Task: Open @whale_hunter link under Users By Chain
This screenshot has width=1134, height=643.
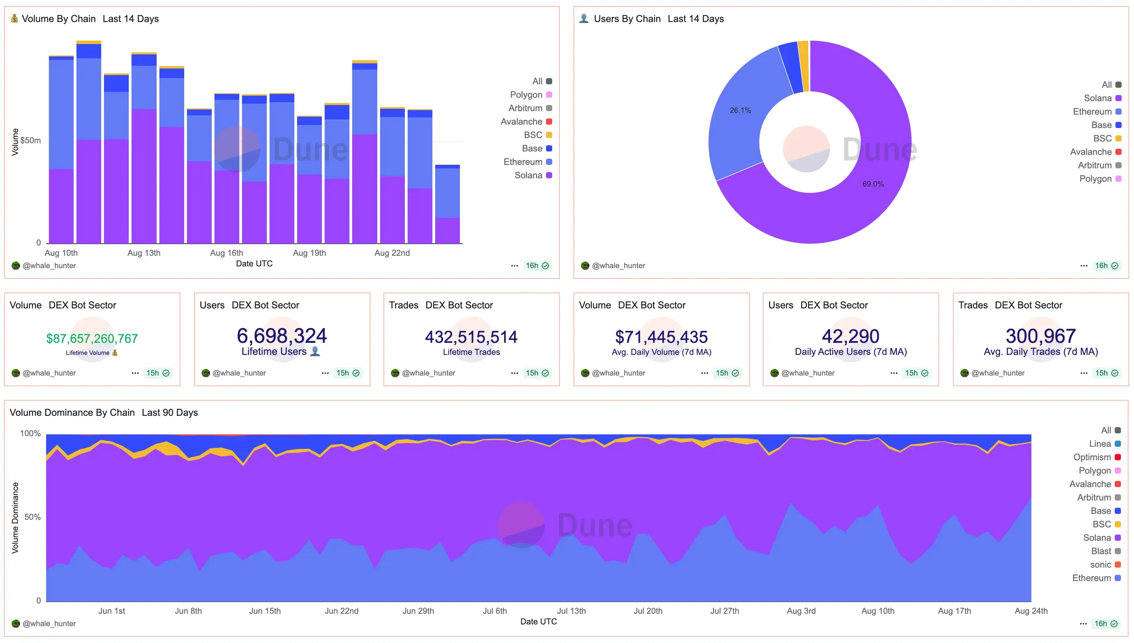Action: coord(618,266)
